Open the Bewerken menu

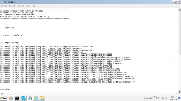coord(12,6)
